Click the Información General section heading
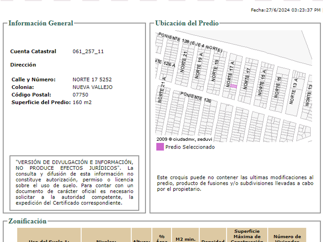Screen dimensions: 323x242 pyautogui.click(x=41, y=23)
